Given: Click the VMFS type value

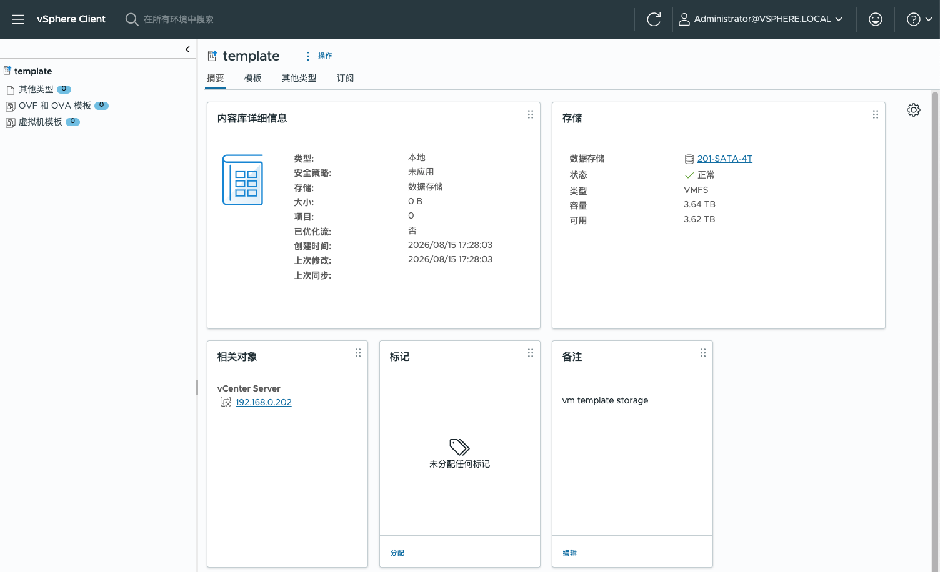Looking at the screenshot, I should coord(696,190).
